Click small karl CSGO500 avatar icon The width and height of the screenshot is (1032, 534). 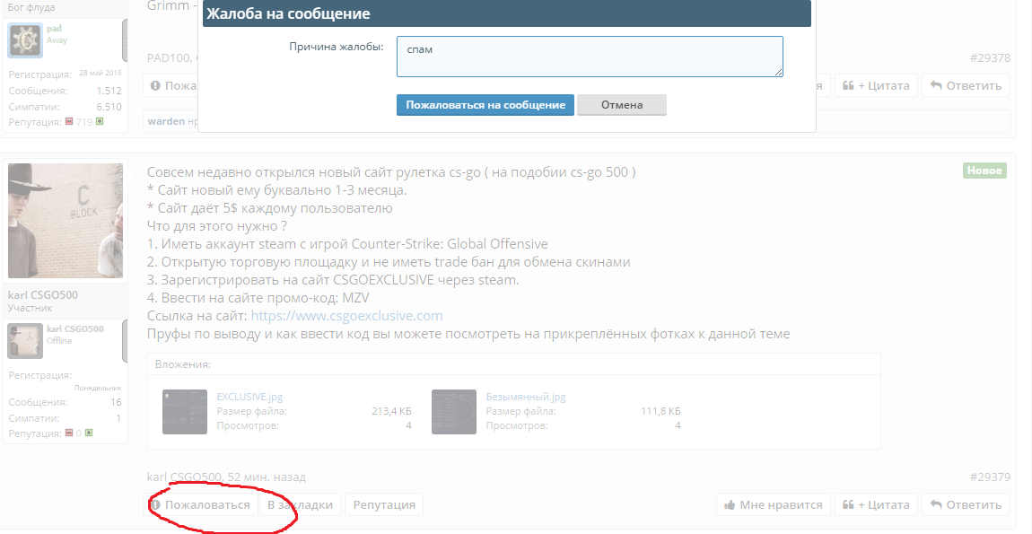25,341
